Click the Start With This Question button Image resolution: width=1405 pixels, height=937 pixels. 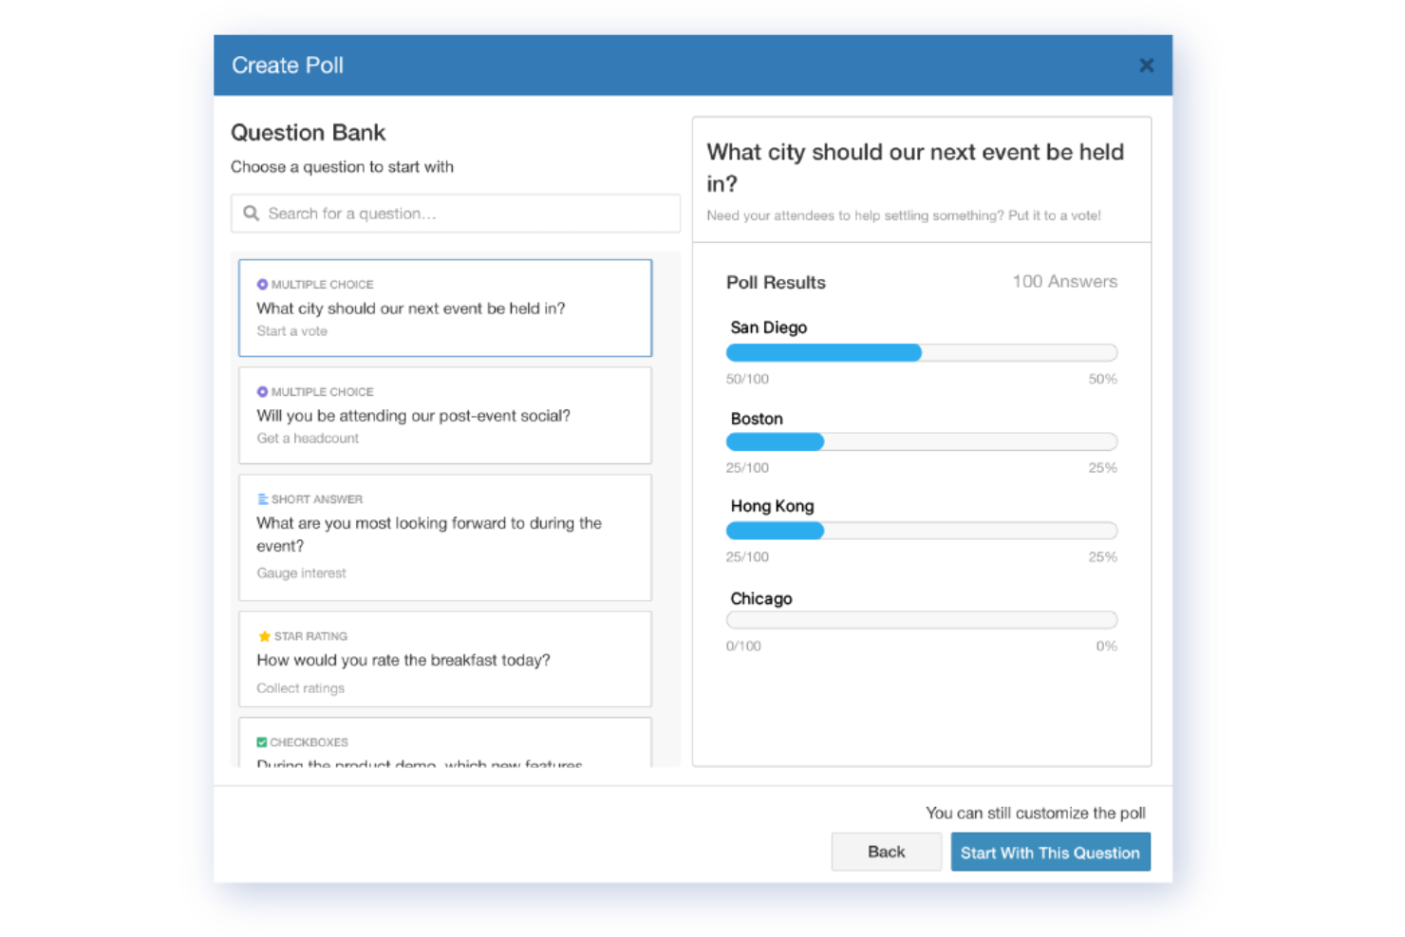point(1050,852)
